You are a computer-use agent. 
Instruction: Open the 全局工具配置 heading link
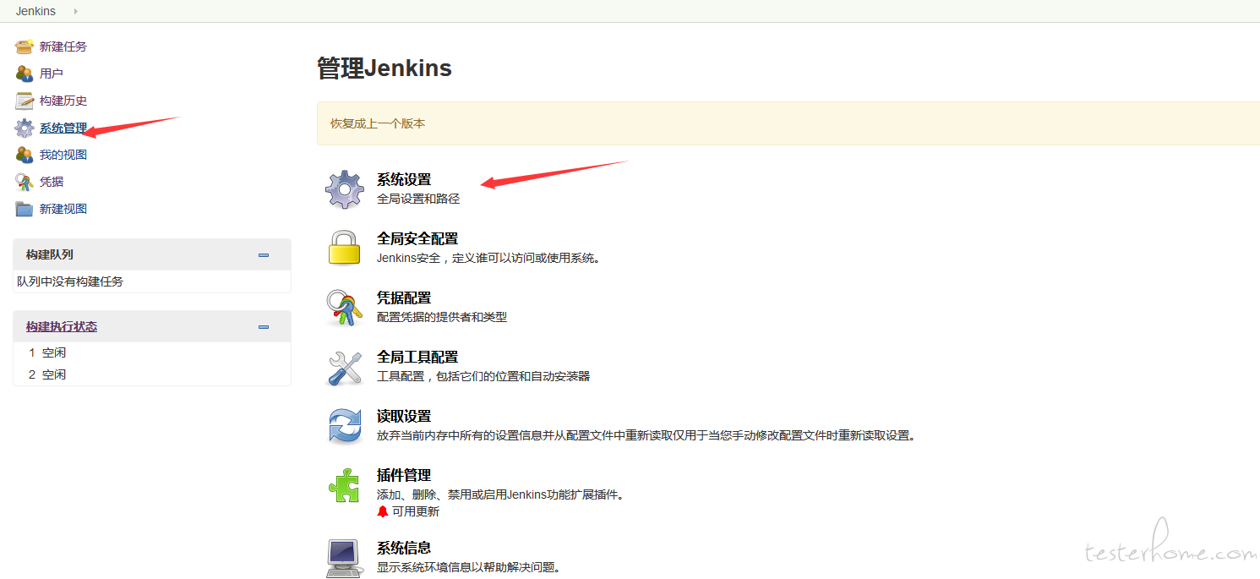click(417, 357)
